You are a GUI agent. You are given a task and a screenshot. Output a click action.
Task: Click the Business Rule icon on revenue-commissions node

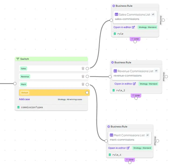coord(112,63)
